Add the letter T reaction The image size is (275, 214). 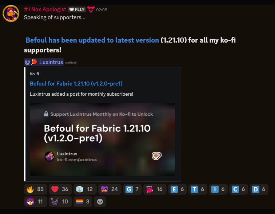click(x=198, y=189)
